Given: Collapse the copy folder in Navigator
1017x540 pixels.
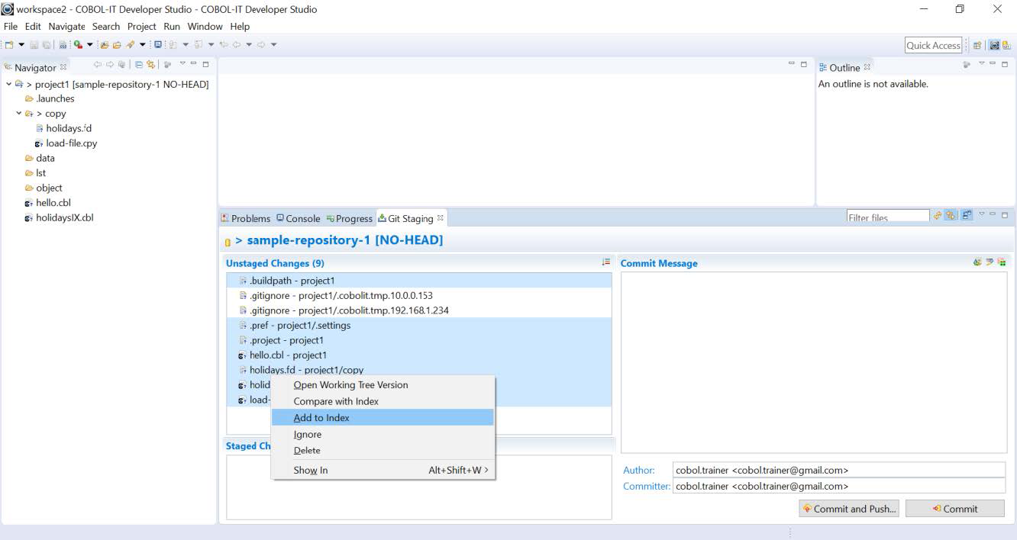Looking at the screenshot, I should [x=19, y=114].
